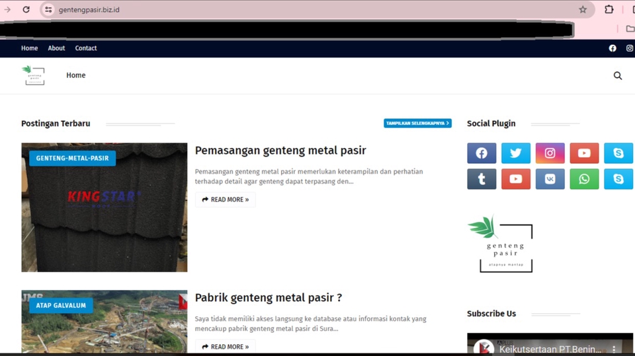
Task: Click GENTENG-METAL-PASIR category label
Action: 73,158
